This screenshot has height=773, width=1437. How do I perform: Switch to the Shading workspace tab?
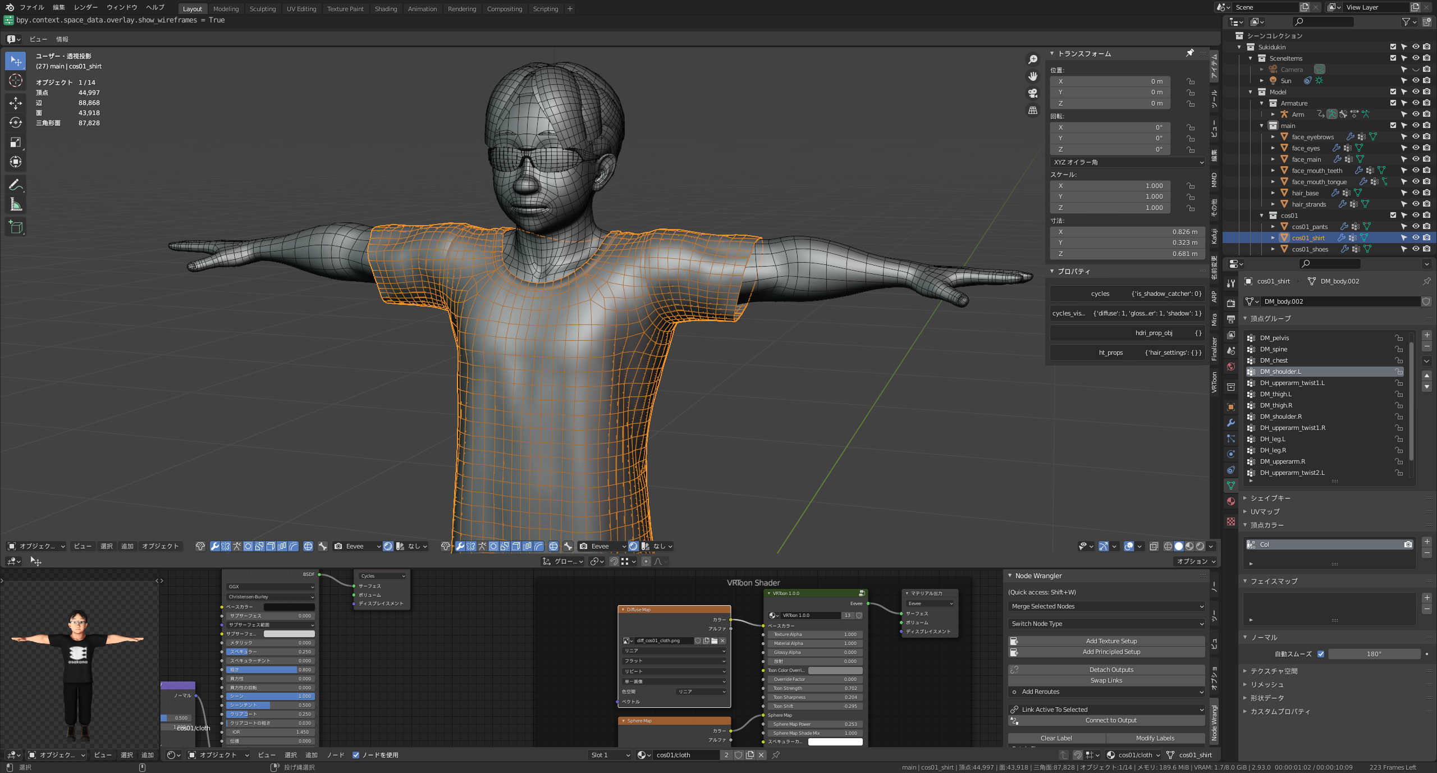(x=386, y=8)
